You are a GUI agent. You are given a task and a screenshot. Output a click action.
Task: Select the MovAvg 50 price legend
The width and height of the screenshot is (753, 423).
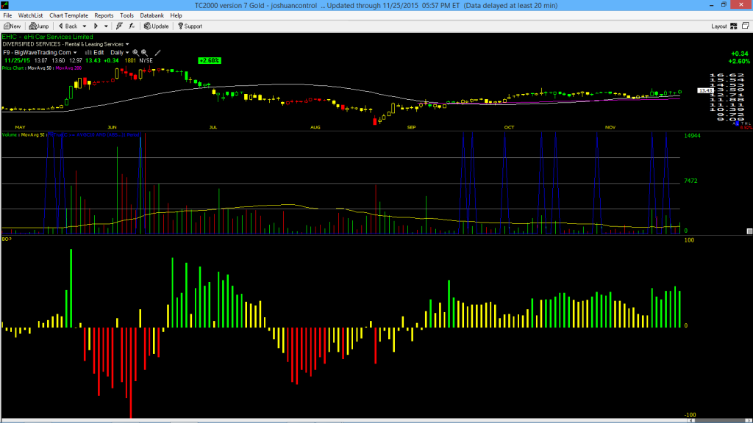pos(40,68)
